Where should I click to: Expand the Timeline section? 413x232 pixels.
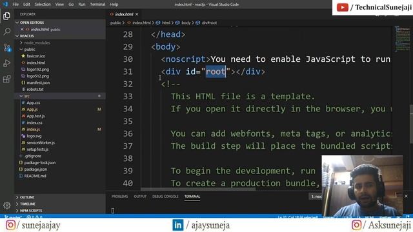(x=60, y=204)
